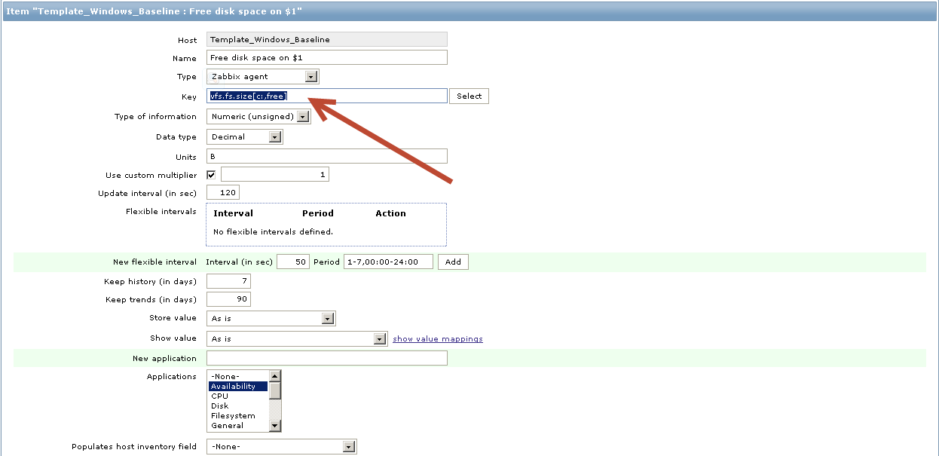
Task: Click the Select button next to Key
Action: [x=469, y=96]
